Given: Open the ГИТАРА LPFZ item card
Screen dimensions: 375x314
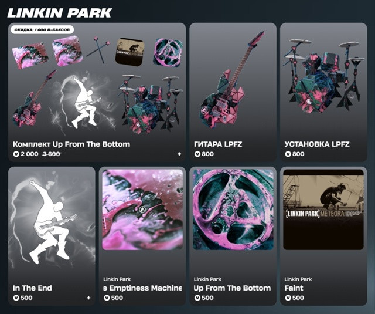Looking at the screenshot, I should 233,92.
